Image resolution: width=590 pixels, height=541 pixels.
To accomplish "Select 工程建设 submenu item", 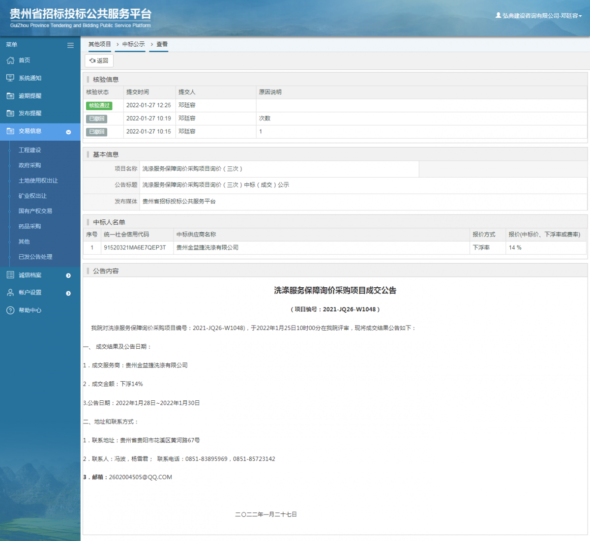I will point(30,150).
